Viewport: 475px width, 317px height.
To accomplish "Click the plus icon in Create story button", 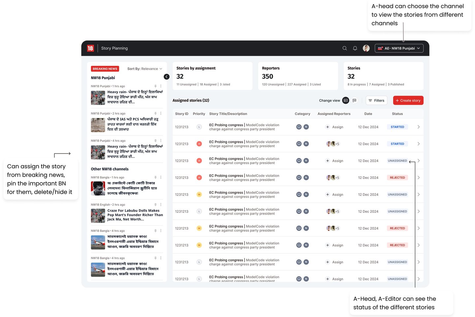I will tap(397, 101).
